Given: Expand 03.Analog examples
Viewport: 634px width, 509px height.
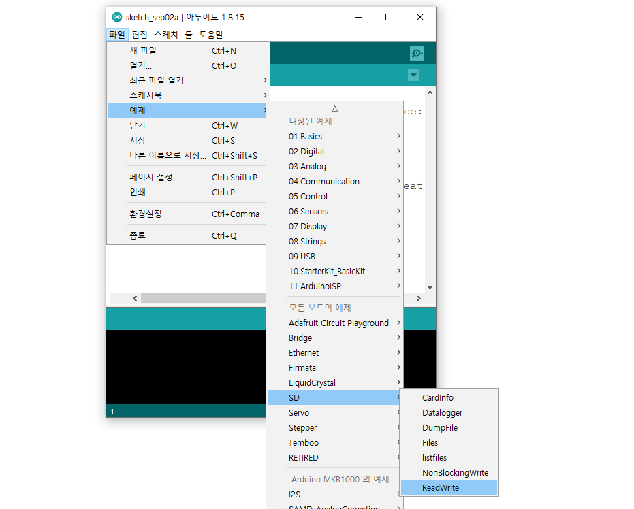Looking at the screenshot, I should point(335,167).
